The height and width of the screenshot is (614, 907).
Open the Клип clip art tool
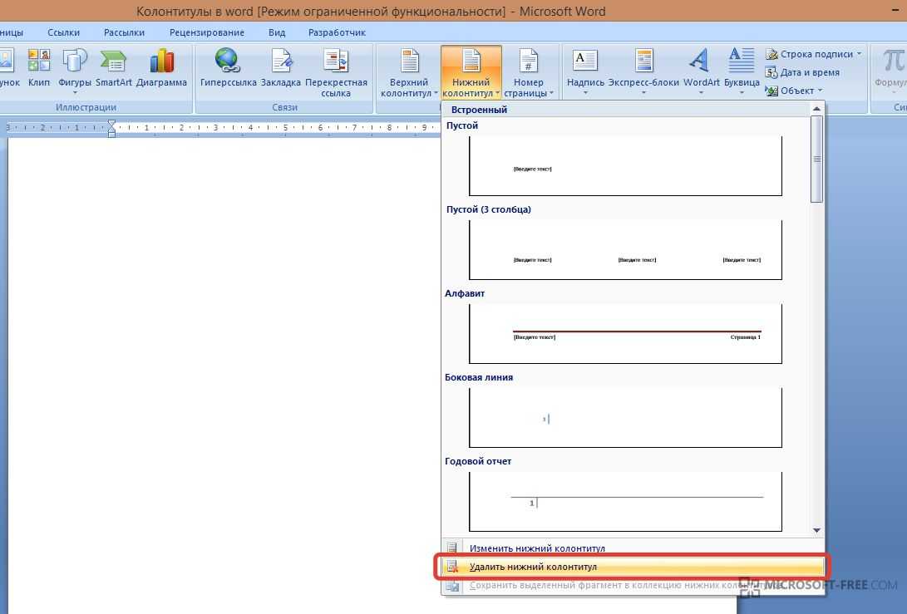pyautogui.click(x=39, y=67)
